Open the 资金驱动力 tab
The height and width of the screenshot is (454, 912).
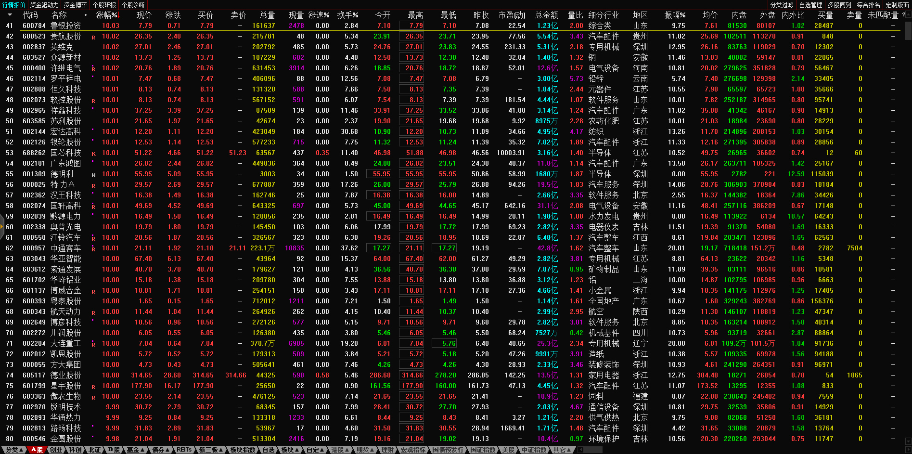click(x=44, y=5)
